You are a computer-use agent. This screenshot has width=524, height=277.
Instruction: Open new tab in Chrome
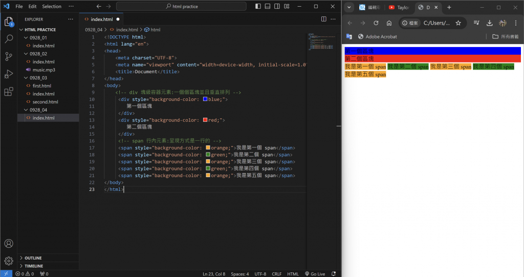[x=449, y=7]
